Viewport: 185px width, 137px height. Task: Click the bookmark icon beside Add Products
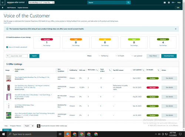pyautogui.click(x=3, y=8)
